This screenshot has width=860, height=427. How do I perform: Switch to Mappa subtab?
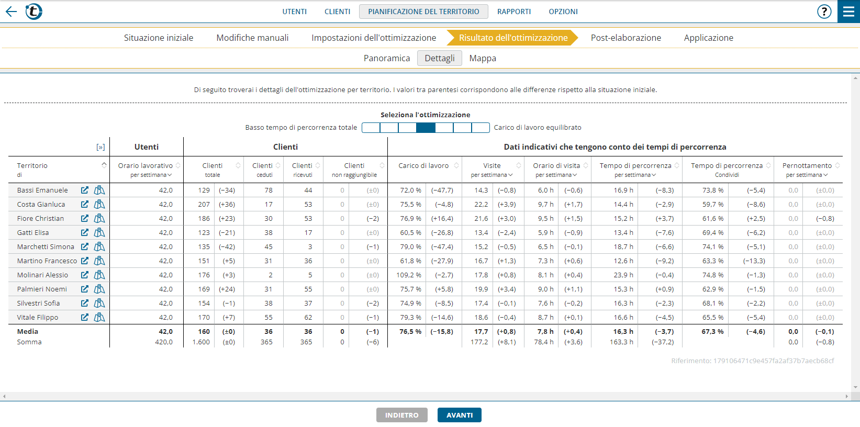483,58
